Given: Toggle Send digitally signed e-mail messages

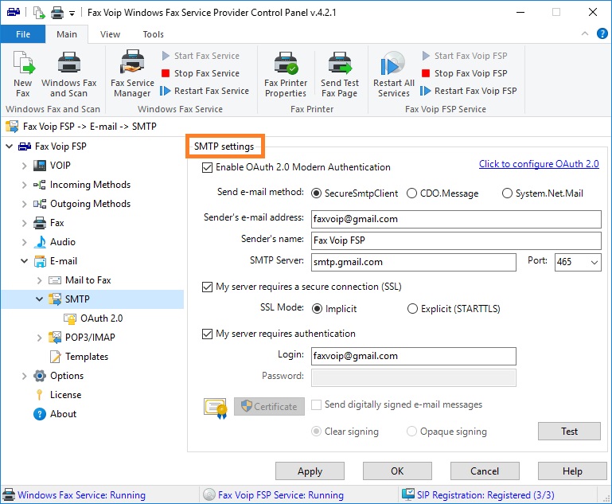Looking at the screenshot, I should (316, 404).
